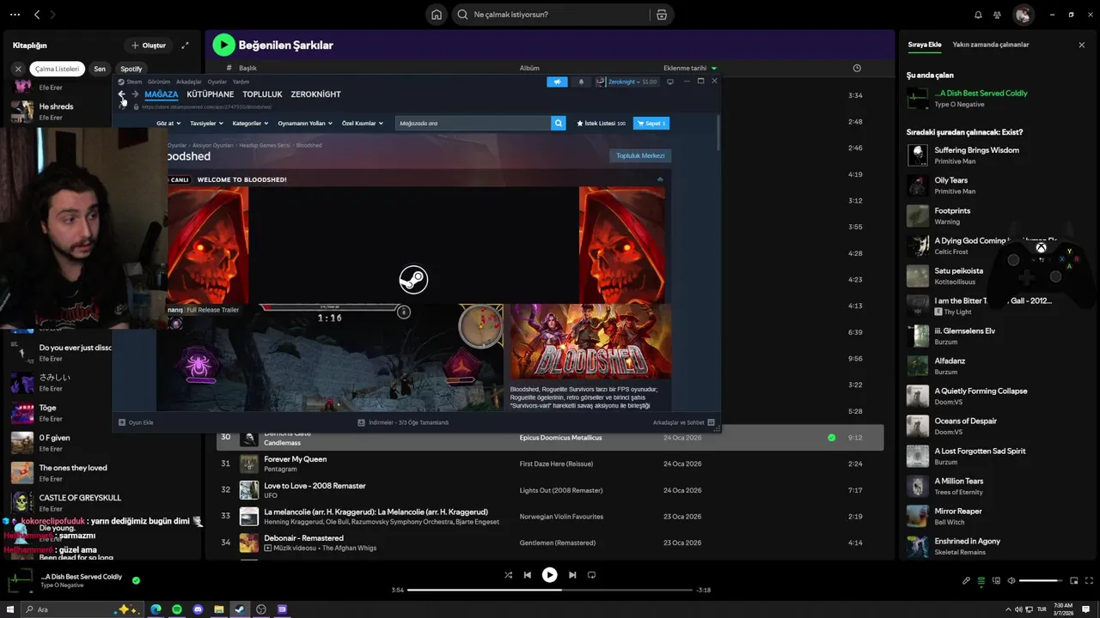Go back in Spotify navigation history
The width and height of the screenshot is (1100, 618).
[37, 15]
